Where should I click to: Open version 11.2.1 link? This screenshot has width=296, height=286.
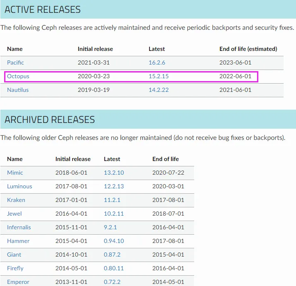tap(112, 200)
